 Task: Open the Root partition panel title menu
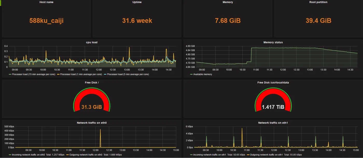(x=318, y=2)
